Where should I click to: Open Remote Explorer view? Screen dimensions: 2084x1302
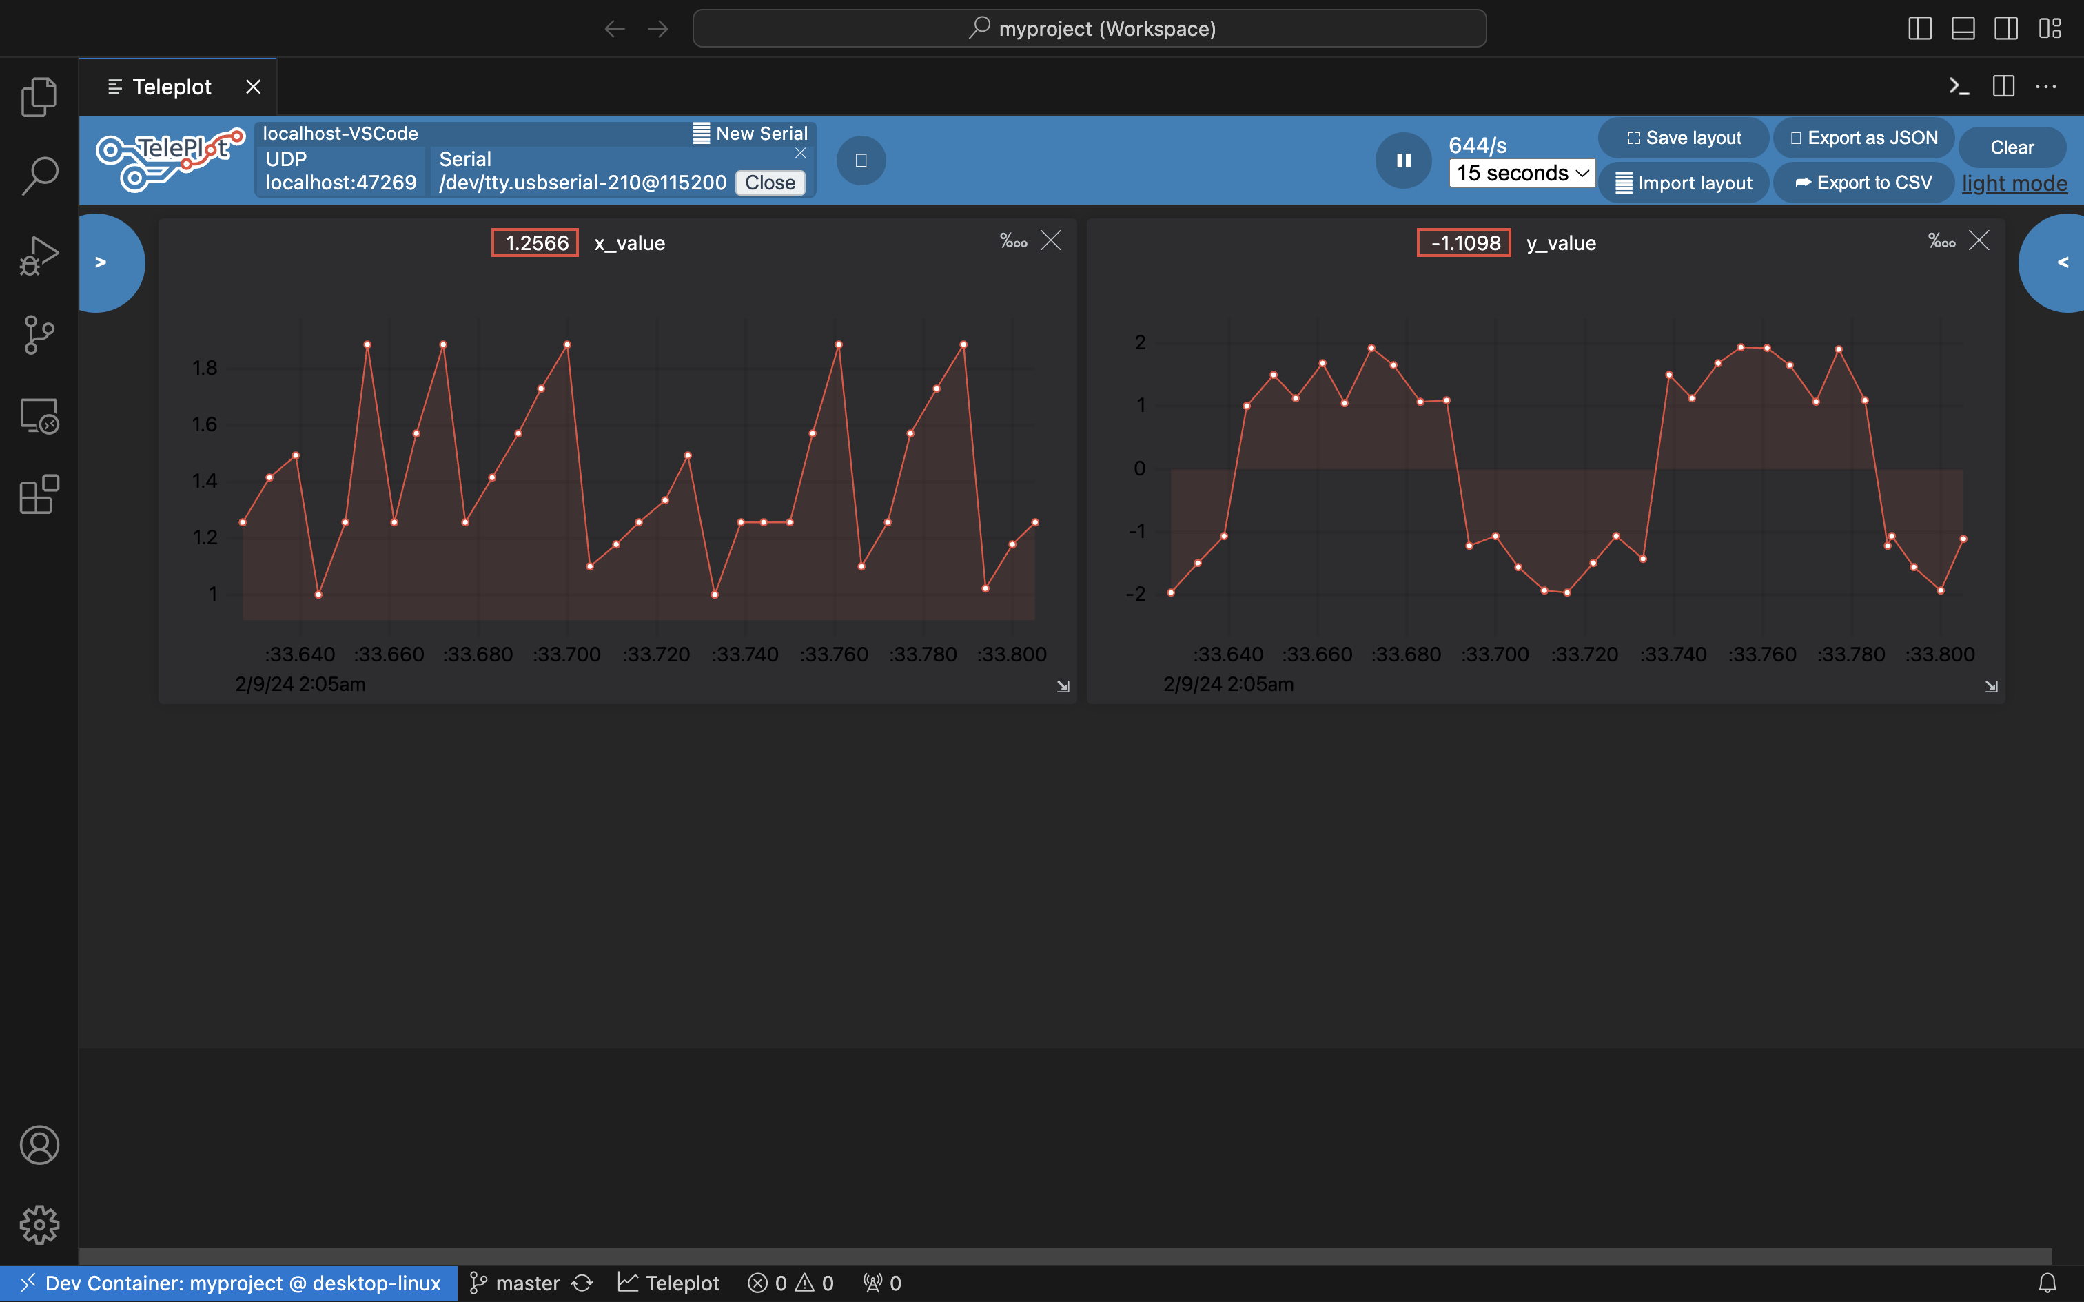point(39,415)
